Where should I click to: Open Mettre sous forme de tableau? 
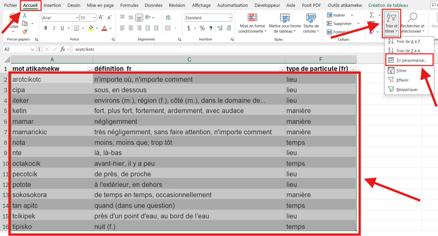pyautogui.click(x=285, y=23)
